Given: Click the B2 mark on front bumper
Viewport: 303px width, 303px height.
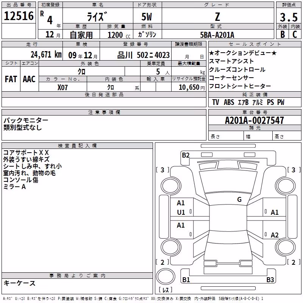Looking at the screenshot, I should 186,155.
